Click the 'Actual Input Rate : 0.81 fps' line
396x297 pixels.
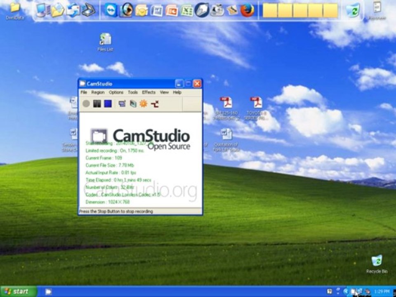tap(111, 172)
